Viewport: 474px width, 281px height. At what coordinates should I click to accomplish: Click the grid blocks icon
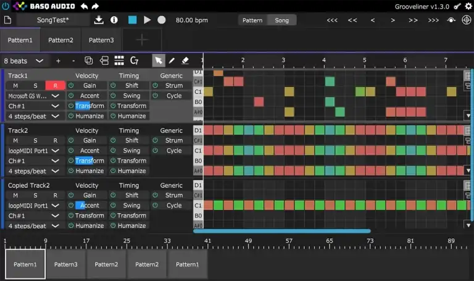pyautogui.click(x=119, y=61)
